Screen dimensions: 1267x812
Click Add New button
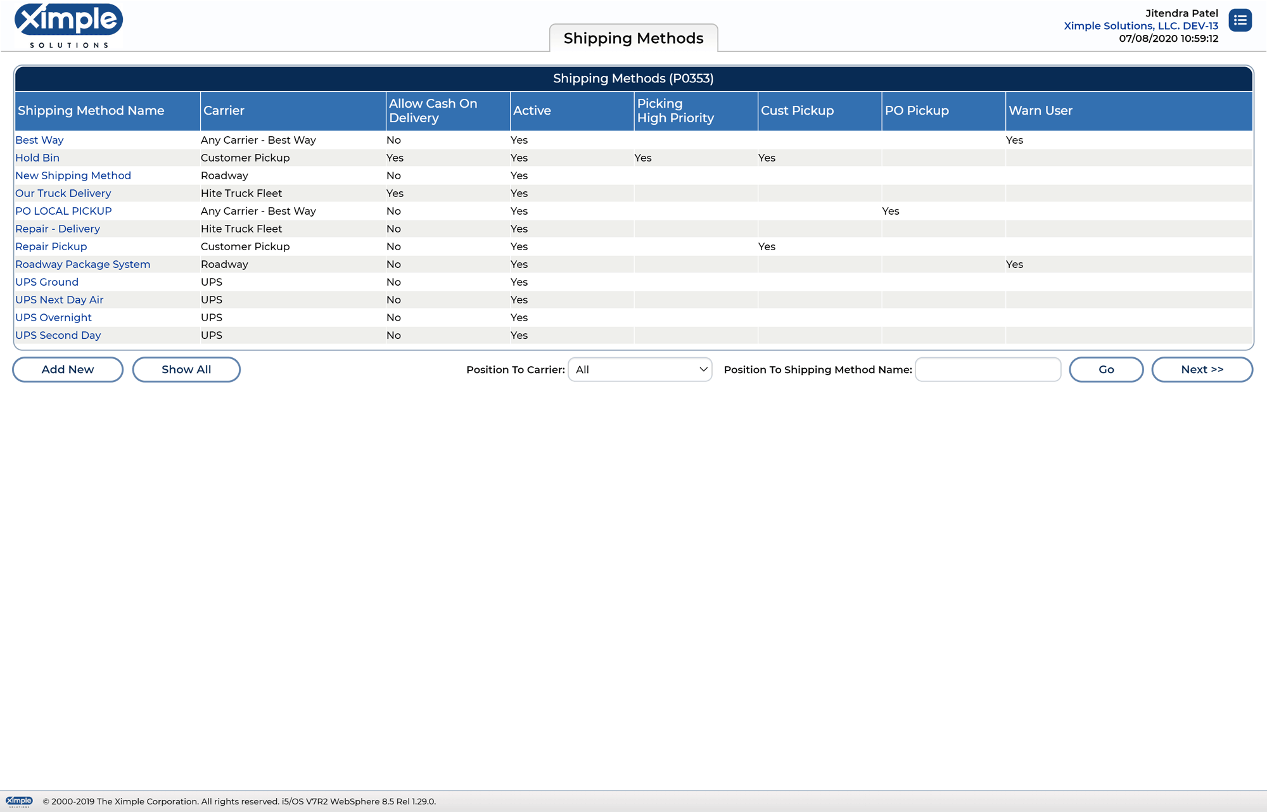coord(68,369)
